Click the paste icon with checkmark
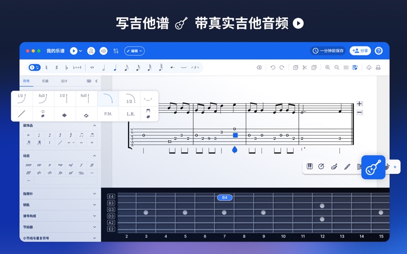Screen dimensions: 407x254 pyautogui.click(x=314, y=68)
